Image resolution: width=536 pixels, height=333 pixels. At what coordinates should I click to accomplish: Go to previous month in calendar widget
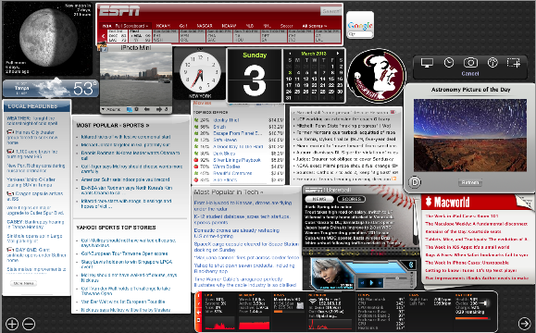[290, 54]
